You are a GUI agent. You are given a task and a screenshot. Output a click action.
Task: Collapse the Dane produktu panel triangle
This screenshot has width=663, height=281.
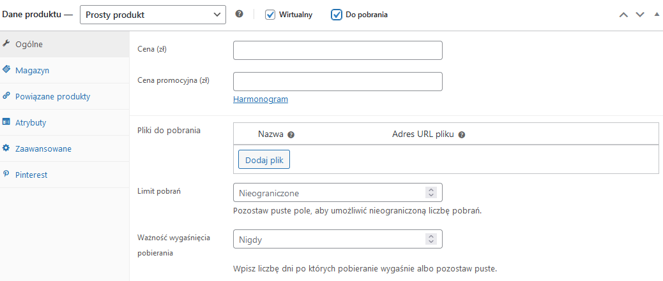pos(657,14)
